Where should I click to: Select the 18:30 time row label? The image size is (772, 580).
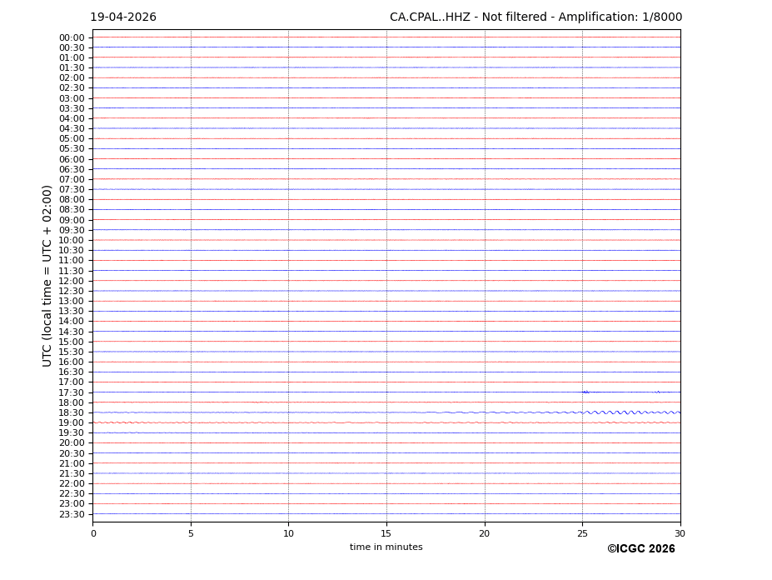coord(72,412)
